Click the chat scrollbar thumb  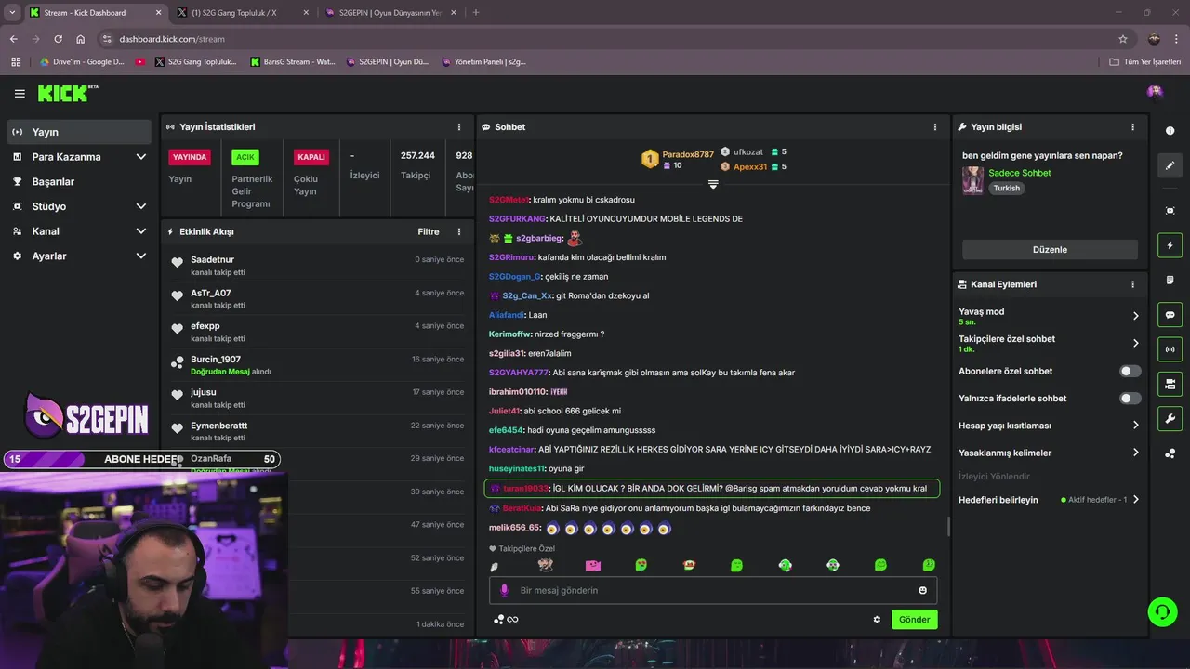click(948, 527)
